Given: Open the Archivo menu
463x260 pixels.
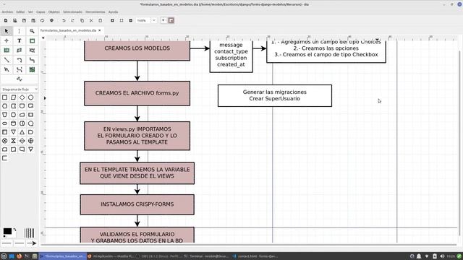Looking at the screenshot, I should point(7,12).
